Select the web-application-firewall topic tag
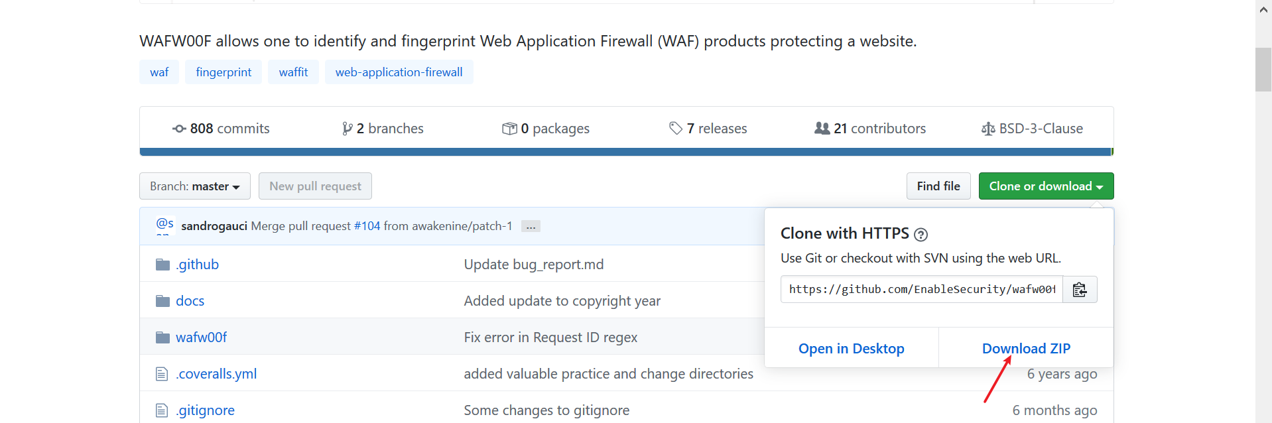The width and height of the screenshot is (1272, 423). [x=399, y=72]
